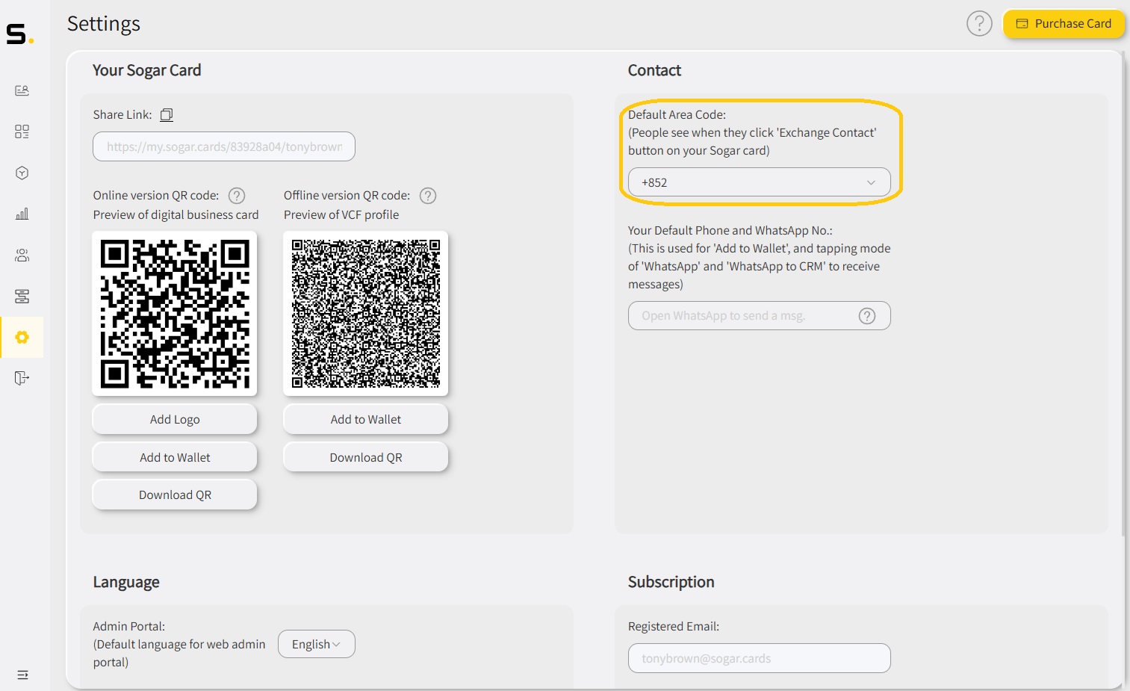Click the logout door icon in sidebar
Screen dimensions: 1130x691
(x=22, y=378)
